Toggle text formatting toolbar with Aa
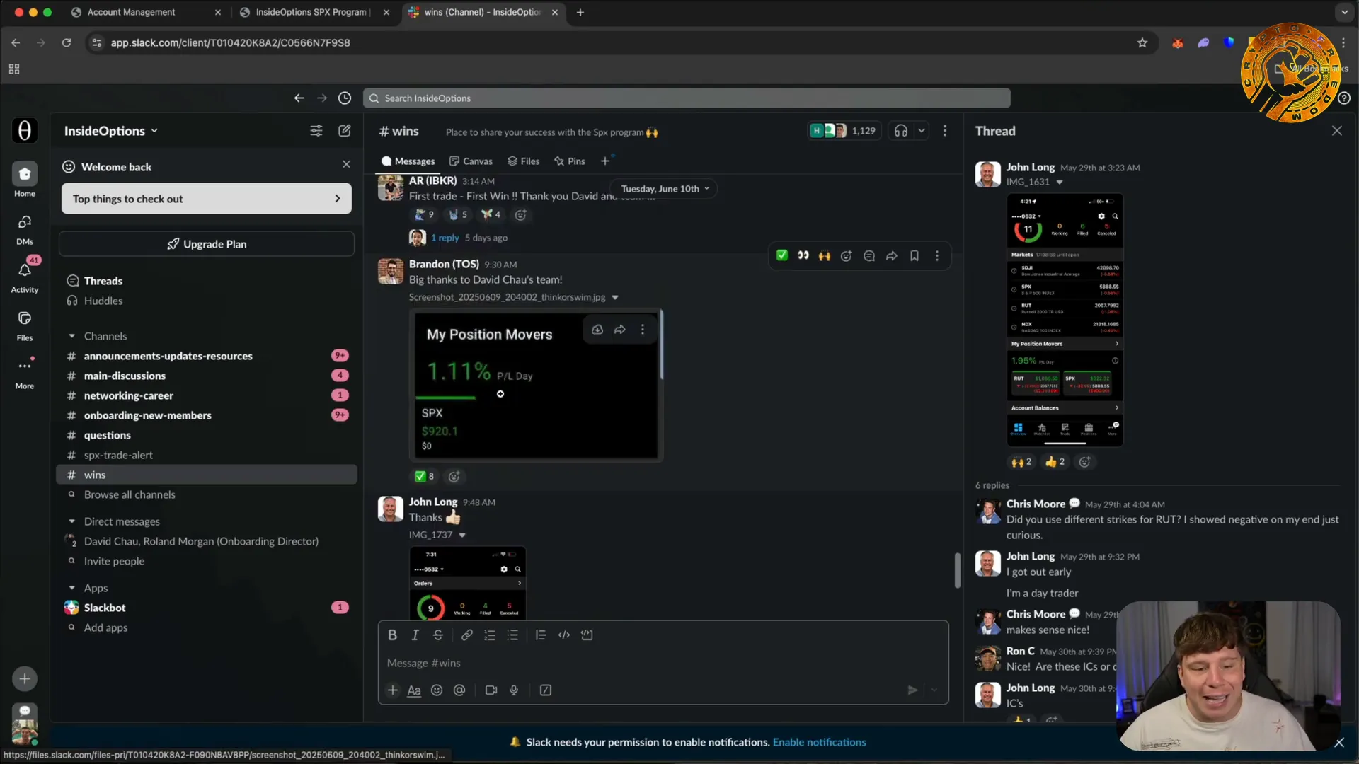 point(414,690)
